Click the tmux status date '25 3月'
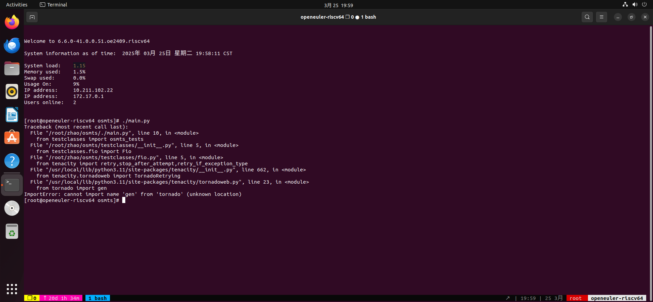653x302 pixels. coord(554,298)
